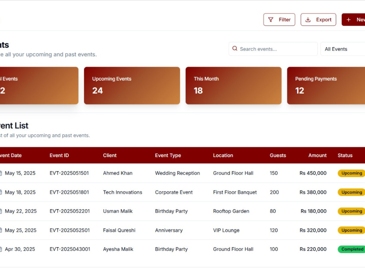Click Upcoming badge in Faisal Qureshi row
The image size is (365, 273).
[x=351, y=230]
